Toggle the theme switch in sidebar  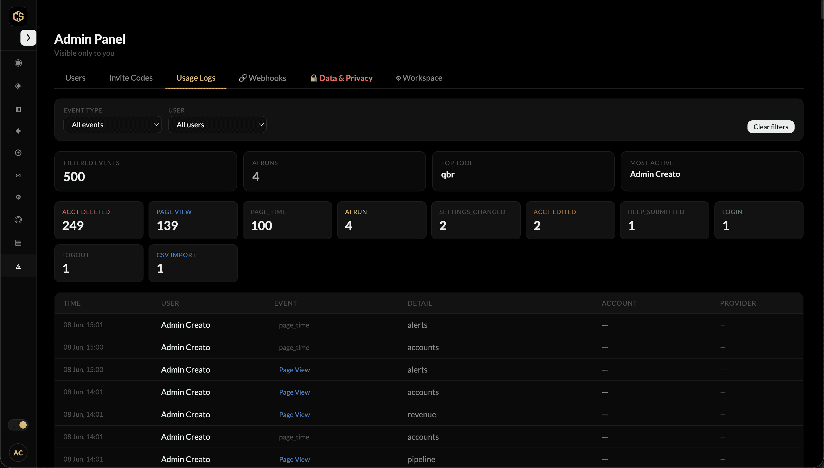[x=18, y=425]
